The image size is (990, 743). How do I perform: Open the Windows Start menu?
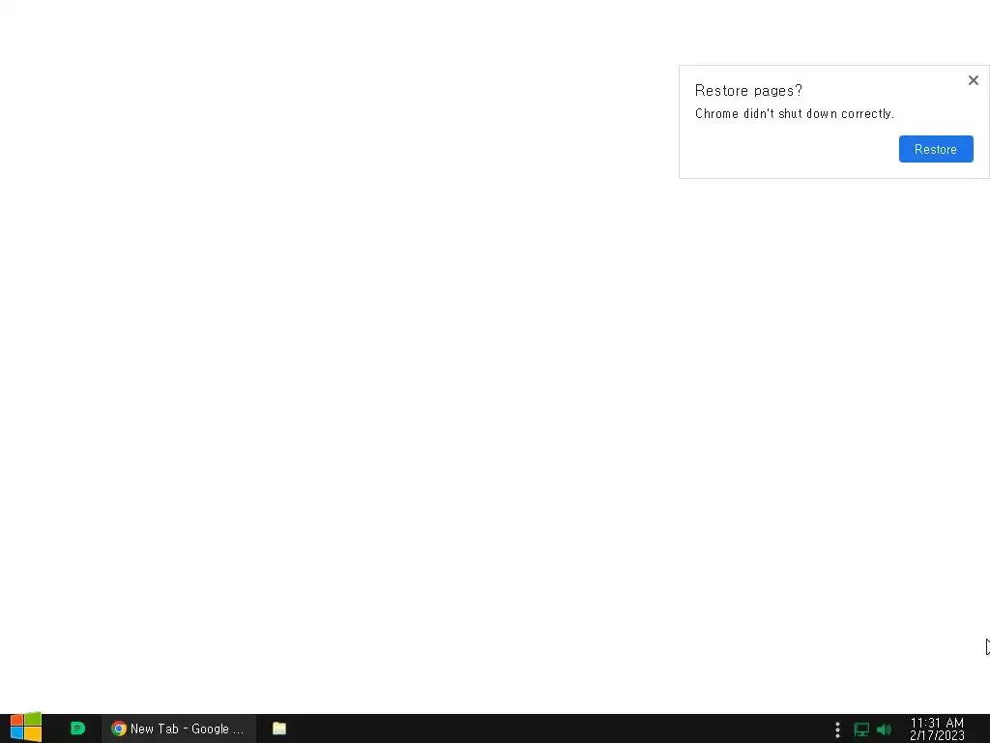[26, 728]
